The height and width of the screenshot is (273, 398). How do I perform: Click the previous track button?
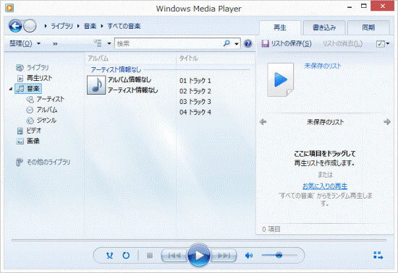[174, 256]
